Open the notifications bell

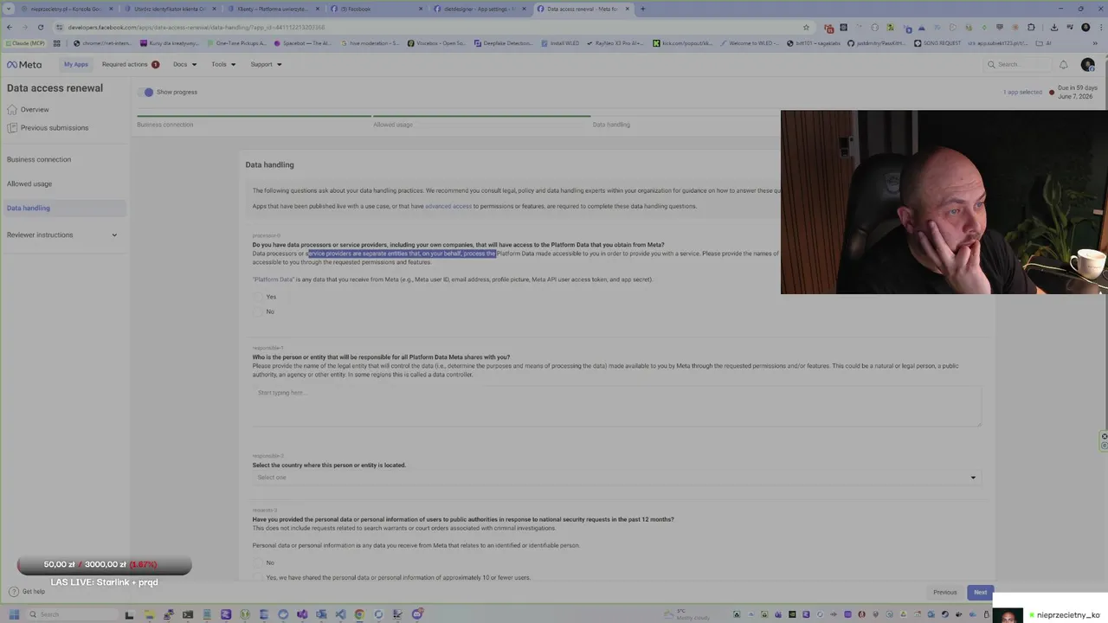pos(1063,64)
